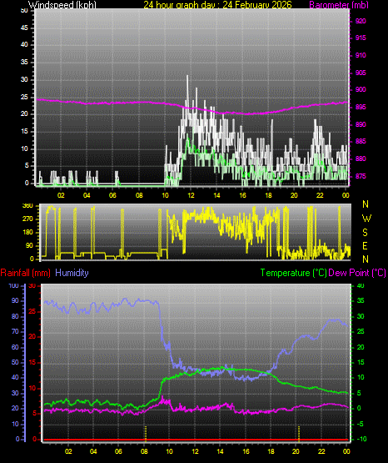
Task: Click the 180 wind direction axis value
Action: coord(27,233)
